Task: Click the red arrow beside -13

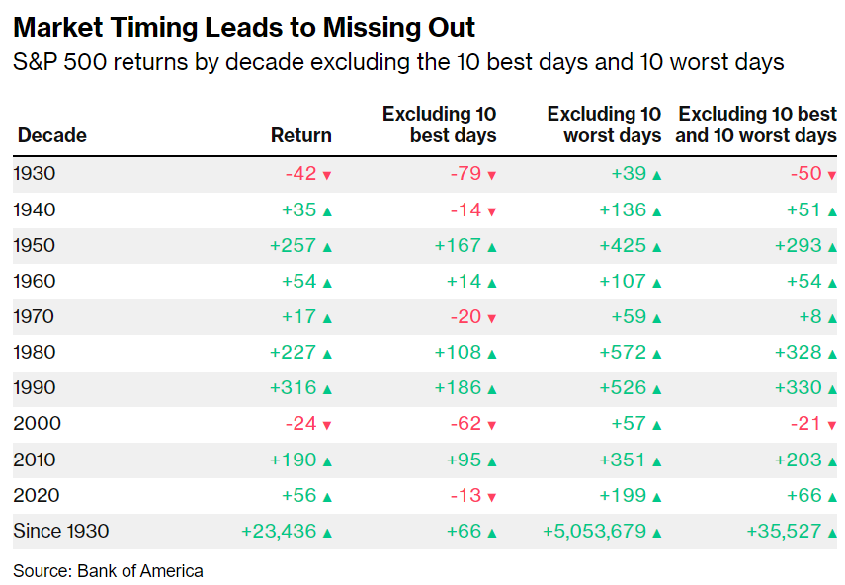Action: (491, 496)
